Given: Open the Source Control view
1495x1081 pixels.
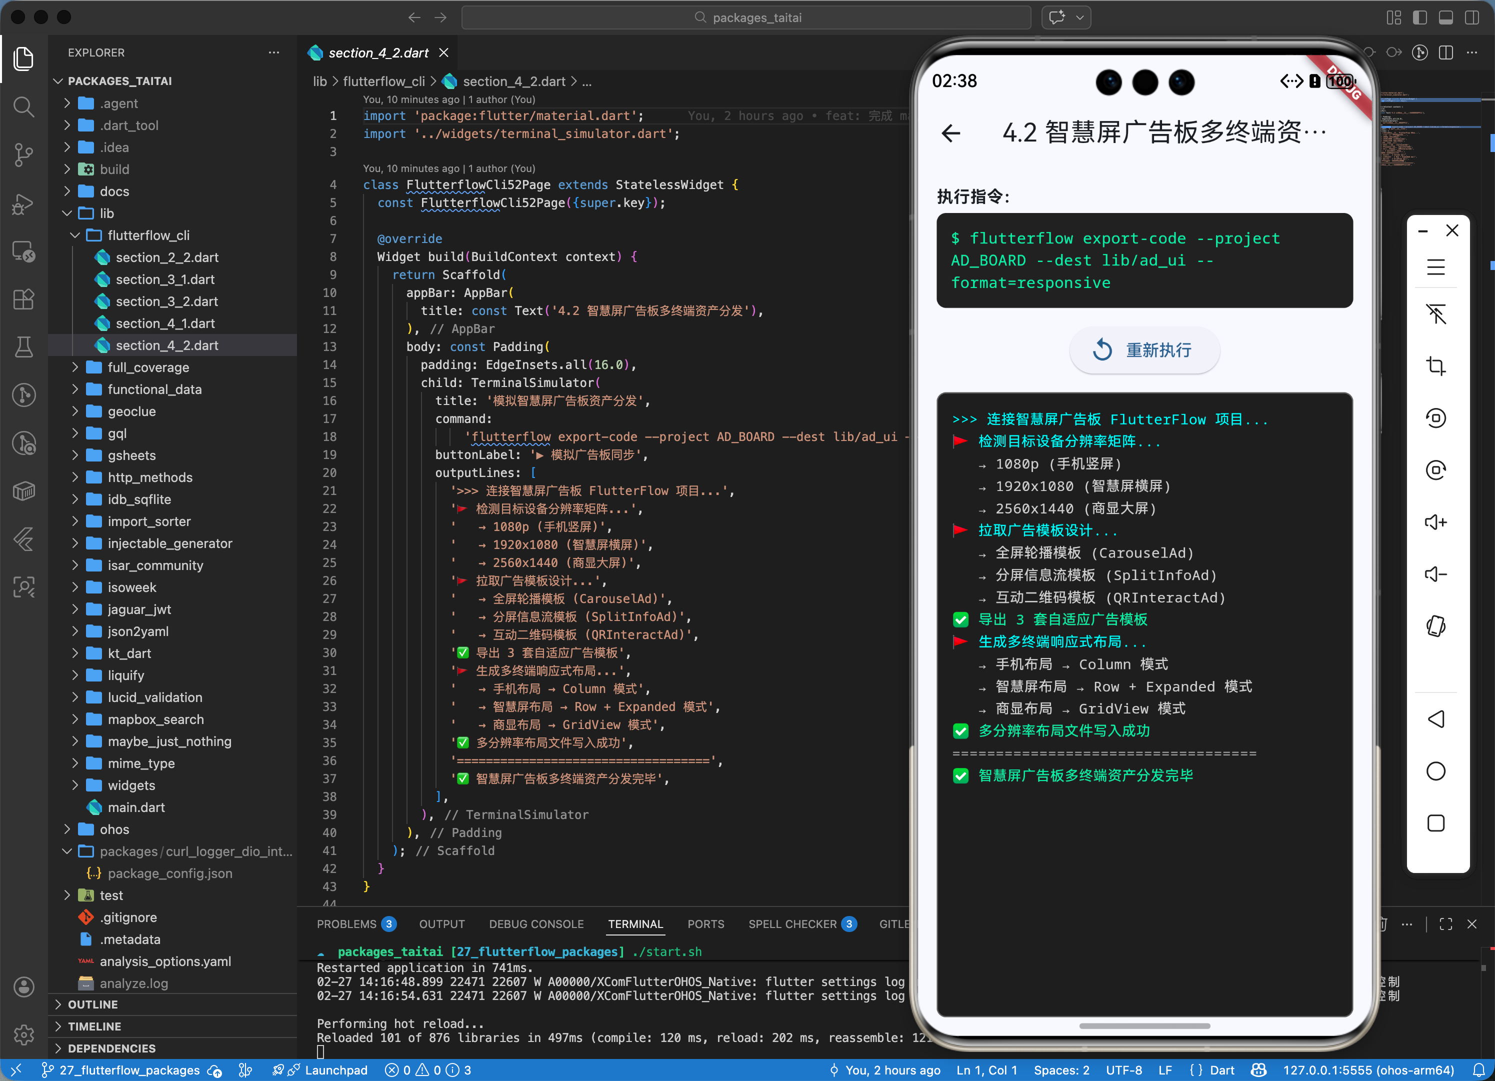Looking at the screenshot, I should pyautogui.click(x=23, y=155).
